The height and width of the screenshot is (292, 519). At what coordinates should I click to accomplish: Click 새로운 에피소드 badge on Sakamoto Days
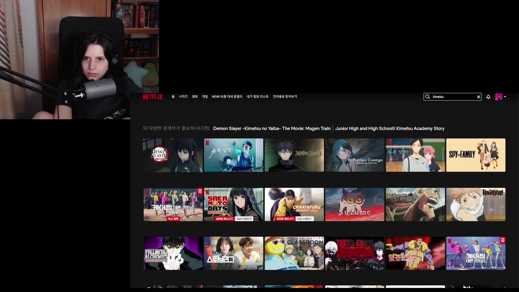click(x=224, y=219)
